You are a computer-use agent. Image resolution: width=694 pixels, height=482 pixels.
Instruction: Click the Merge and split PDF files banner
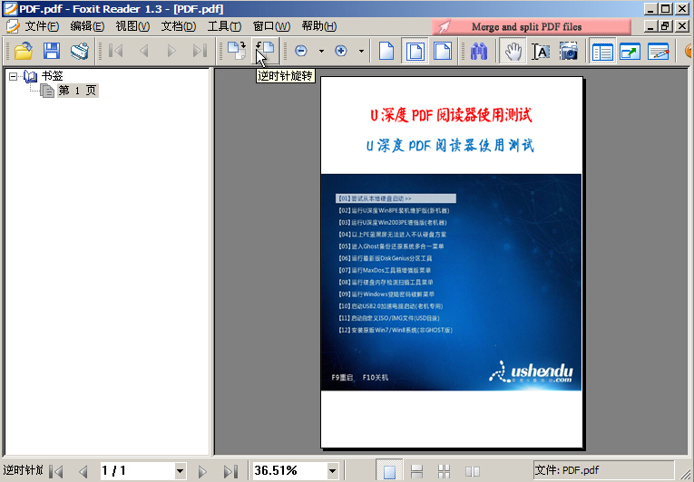coord(526,27)
